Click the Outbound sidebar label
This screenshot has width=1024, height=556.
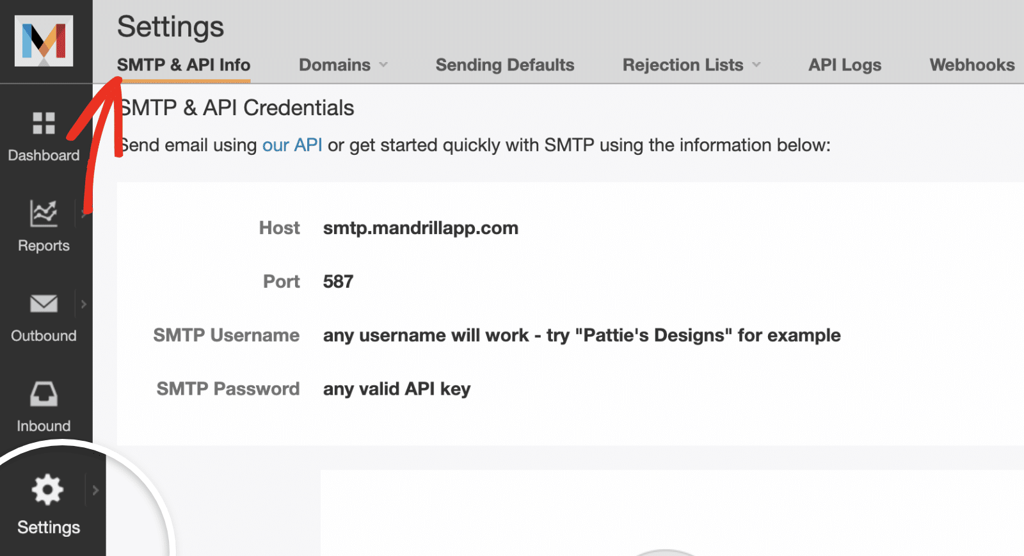click(44, 336)
